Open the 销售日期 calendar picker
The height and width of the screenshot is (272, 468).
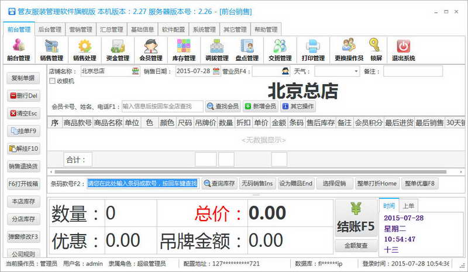click(x=216, y=71)
